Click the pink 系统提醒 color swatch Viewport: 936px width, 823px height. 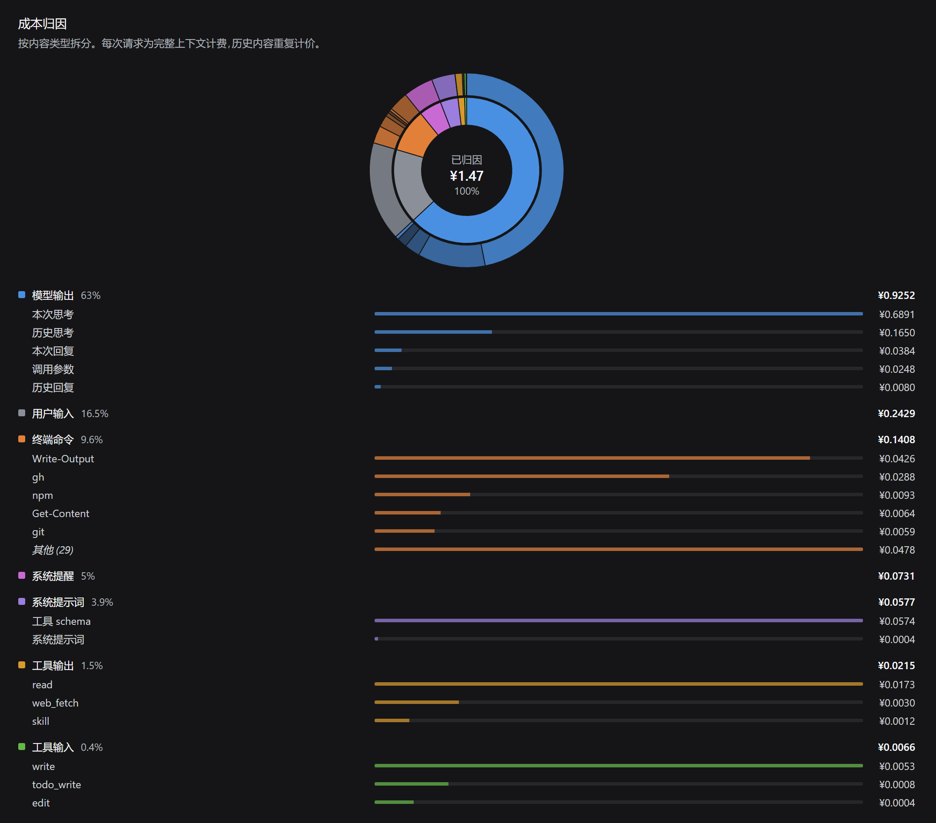[22, 575]
